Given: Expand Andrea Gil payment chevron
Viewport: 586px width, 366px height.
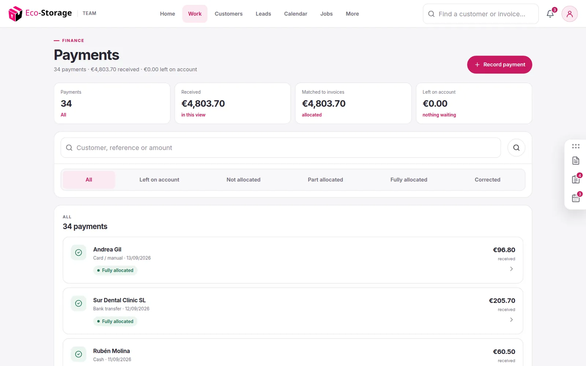Looking at the screenshot, I should (511, 269).
